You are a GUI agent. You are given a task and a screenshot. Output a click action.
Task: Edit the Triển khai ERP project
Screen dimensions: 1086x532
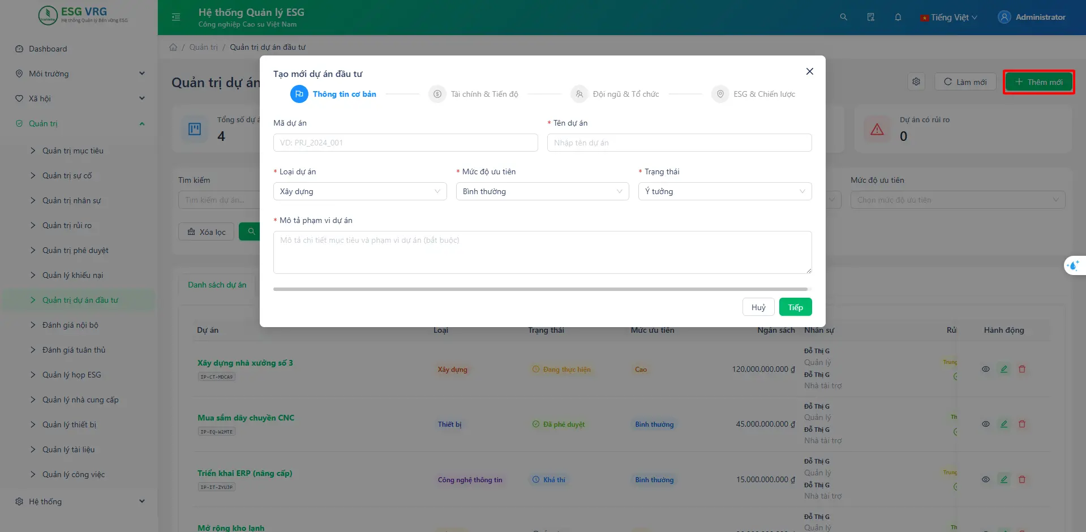coord(1004,479)
